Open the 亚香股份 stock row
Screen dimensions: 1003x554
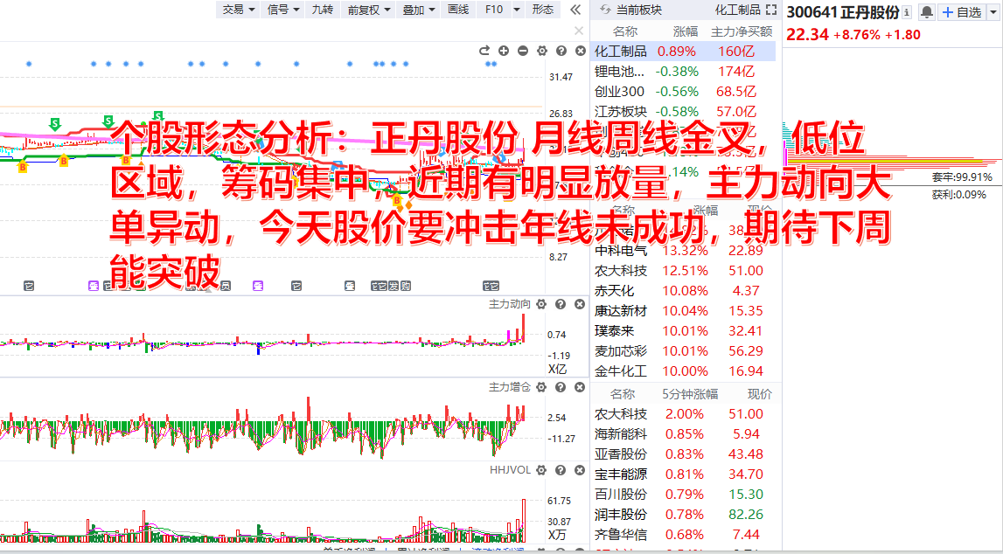click(x=683, y=454)
